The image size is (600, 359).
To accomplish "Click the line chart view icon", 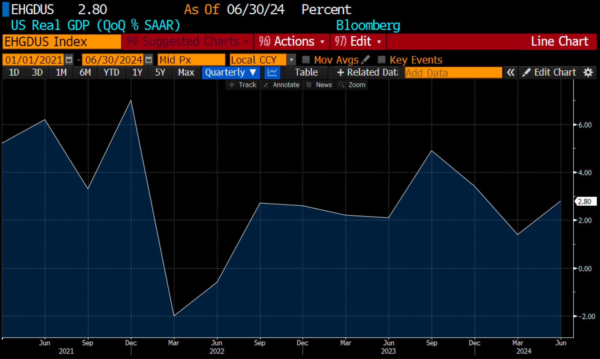I will [272, 72].
